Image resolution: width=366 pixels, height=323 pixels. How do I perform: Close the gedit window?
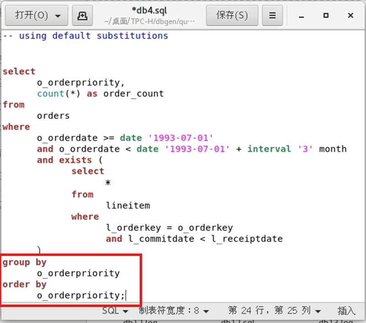[x=350, y=16]
